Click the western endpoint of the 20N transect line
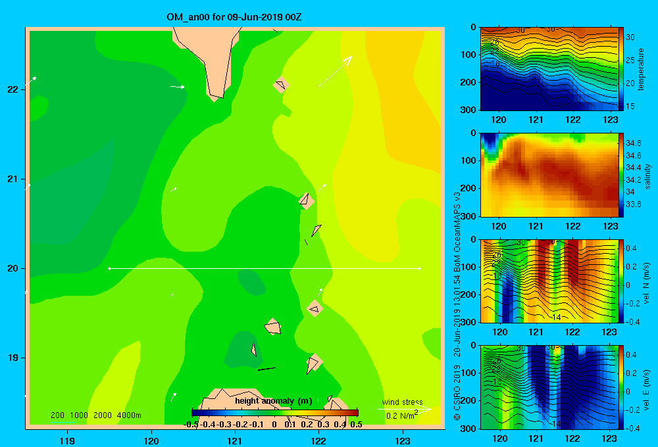The height and width of the screenshot is (447, 658). tap(109, 268)
